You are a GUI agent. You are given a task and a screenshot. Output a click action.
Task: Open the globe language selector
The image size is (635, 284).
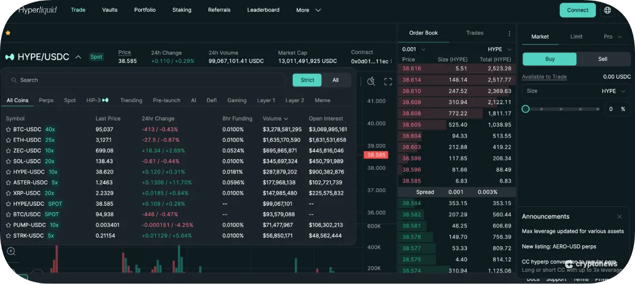click(x=607, y=10)
